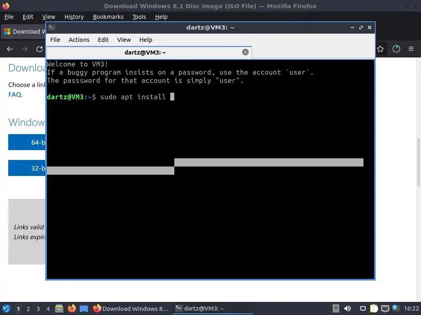This screenshot has height=315, width=421.
Task: Click the Firefox page vertical scrollbar
Action: pos(418,162)
